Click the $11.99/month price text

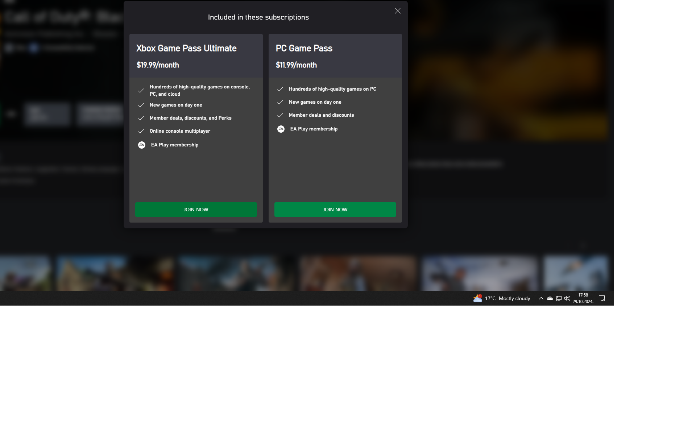[296, 65]
